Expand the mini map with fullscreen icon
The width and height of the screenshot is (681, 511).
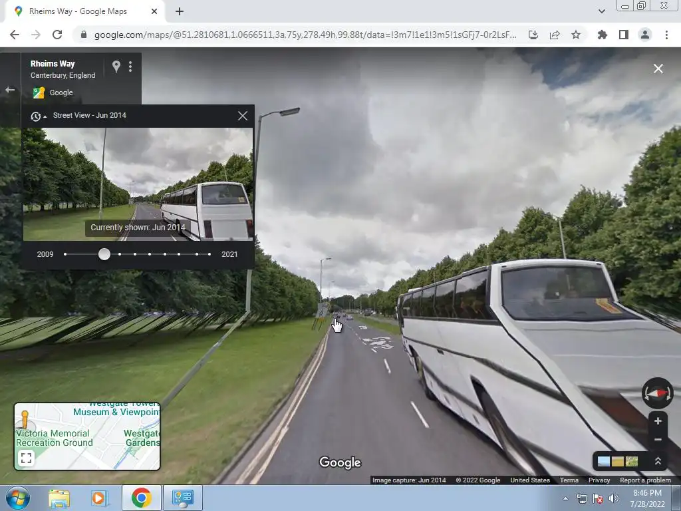[x=26, y=458]
